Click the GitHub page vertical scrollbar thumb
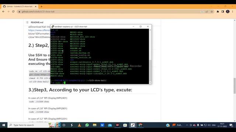Image resolution: width=236 pixels, height=132 pixels. pyautogui.click(x=235, y=85)
